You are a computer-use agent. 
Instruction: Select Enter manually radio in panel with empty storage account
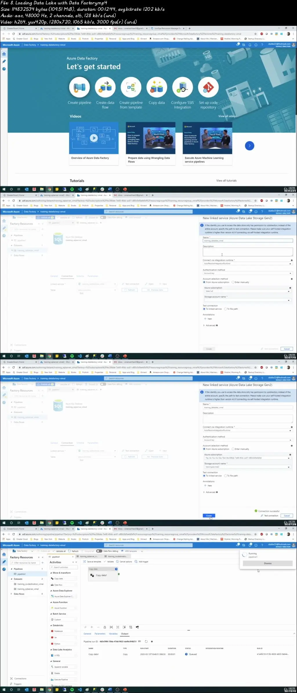coord(233,282)
